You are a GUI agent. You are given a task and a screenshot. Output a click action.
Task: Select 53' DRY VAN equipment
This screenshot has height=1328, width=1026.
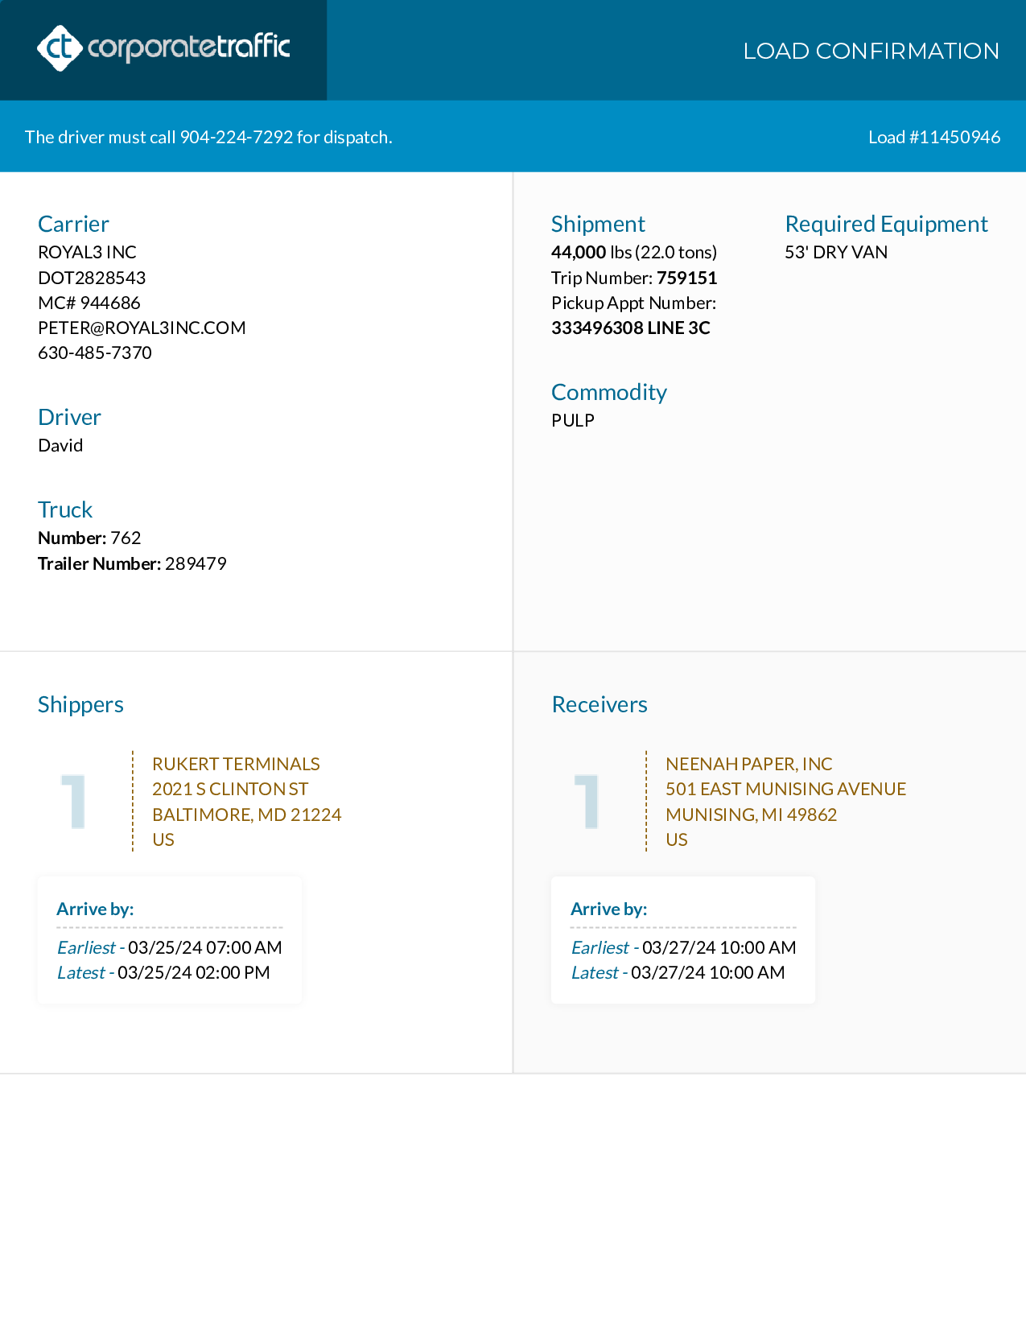click(836, 252)
